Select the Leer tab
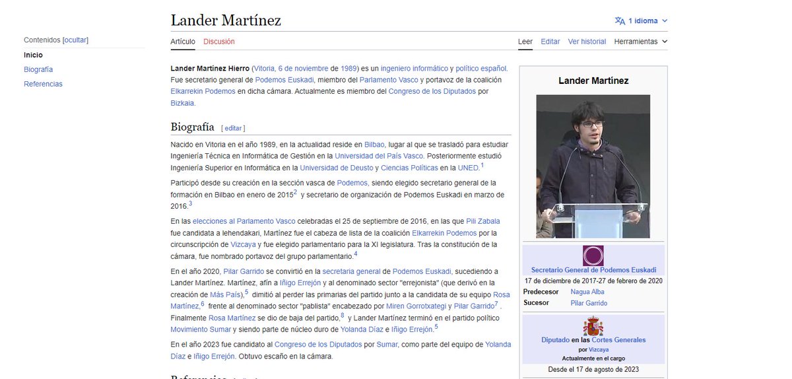This screenshot has width=792, height=379. (x=525, y=42)
